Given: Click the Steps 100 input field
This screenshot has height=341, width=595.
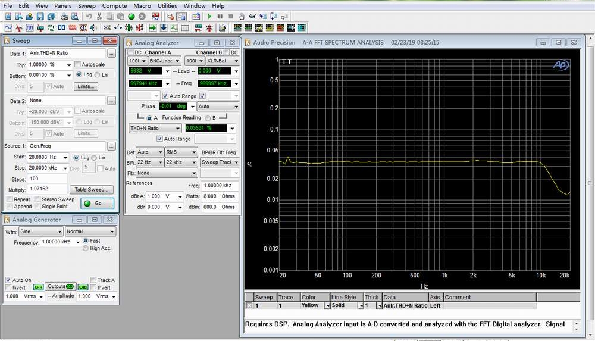Looking at the screenshot, I should tap(48, 179).
